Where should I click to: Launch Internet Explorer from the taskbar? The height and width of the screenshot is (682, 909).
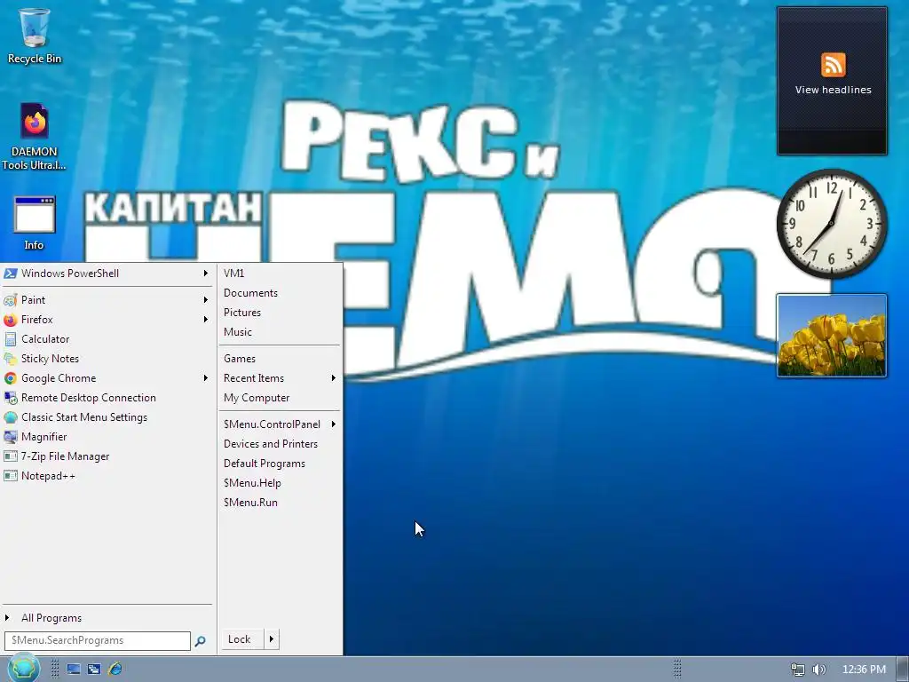pyautogui.click(x=115, y=670)
